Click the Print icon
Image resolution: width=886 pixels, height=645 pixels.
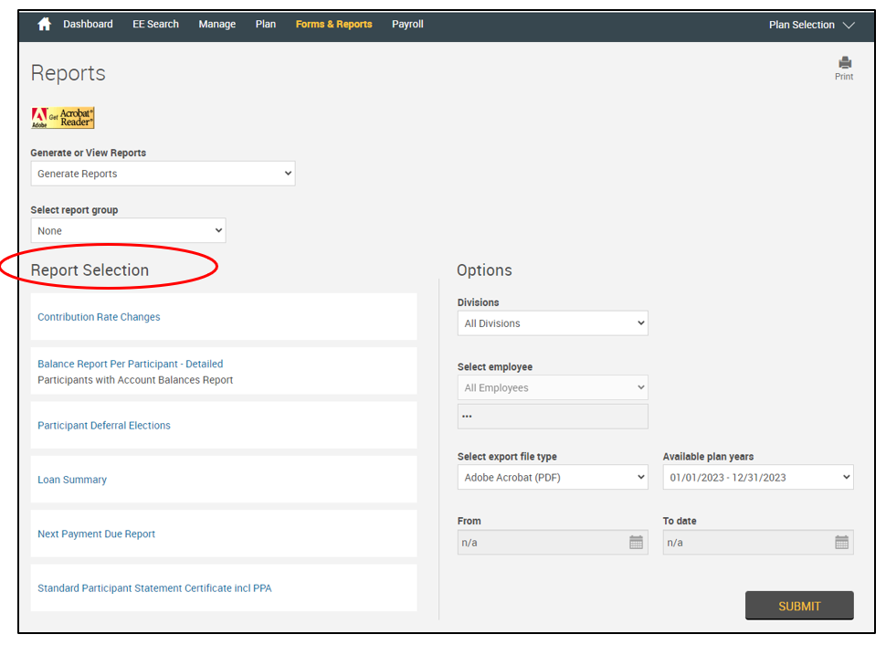pos(844,64)
